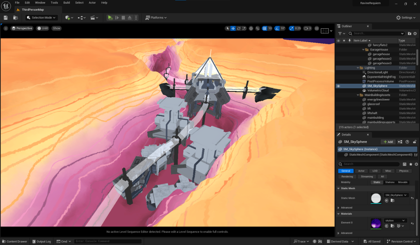
Task: Toggle the world/local coordinate globe icon
Action: (251, 28)
